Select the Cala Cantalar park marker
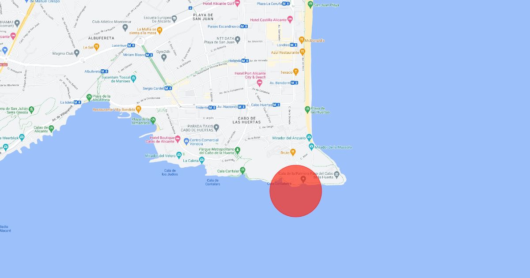The image size is (530, 278). click(x=242, y=170)
